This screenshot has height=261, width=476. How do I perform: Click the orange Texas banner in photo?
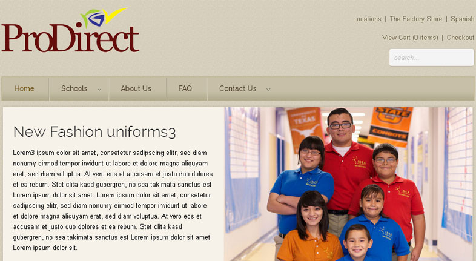tap(305, 126)
